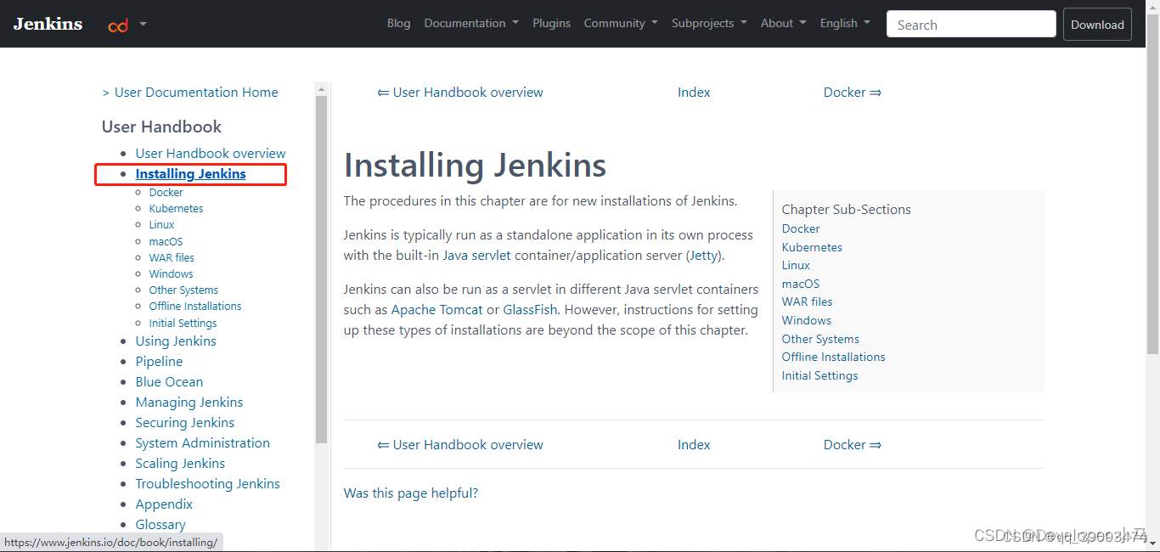The height and width of the screenshot is (552, 1160).
Task: Open Docker in Chapter Sub-Sections
Action: 801,228
